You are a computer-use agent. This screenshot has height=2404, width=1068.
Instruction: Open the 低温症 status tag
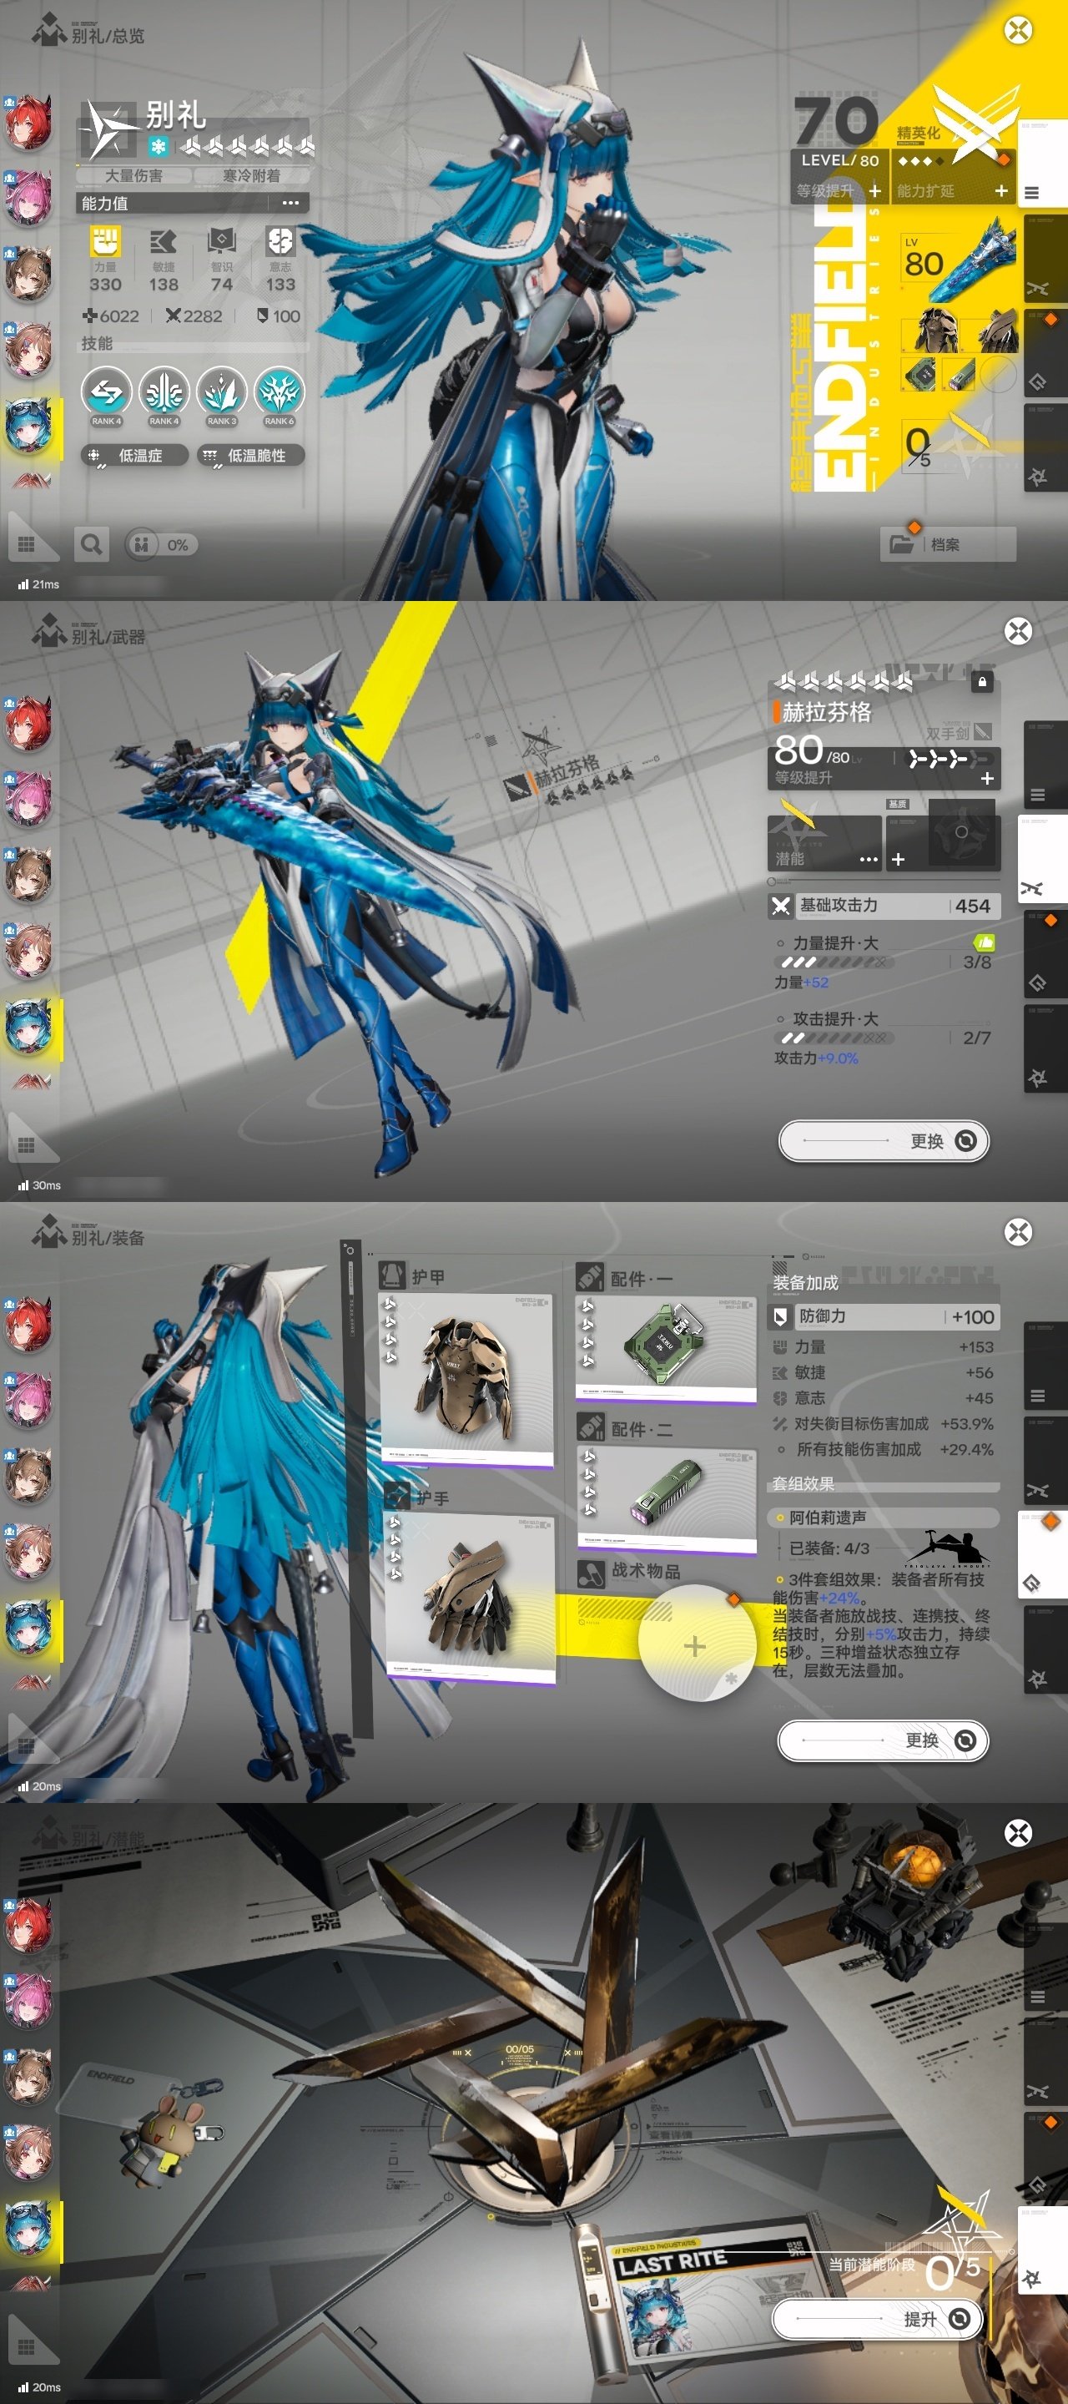click(134, 456)
